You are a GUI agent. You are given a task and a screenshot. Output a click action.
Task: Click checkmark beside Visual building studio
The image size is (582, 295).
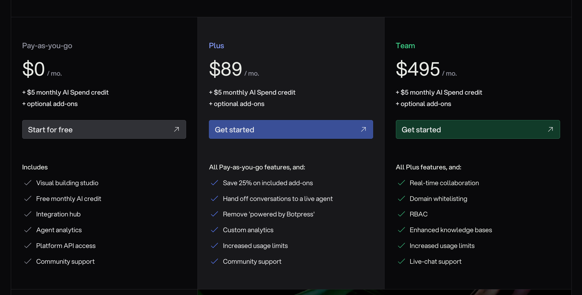(28, 183)
